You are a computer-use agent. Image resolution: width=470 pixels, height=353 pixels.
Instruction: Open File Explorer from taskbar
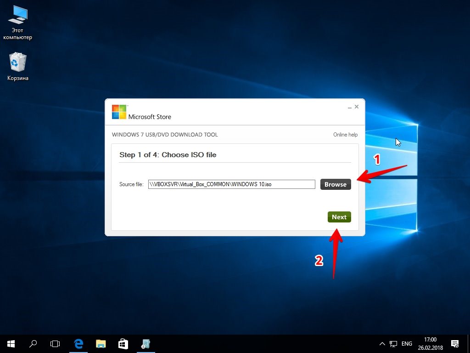[101, 344]
